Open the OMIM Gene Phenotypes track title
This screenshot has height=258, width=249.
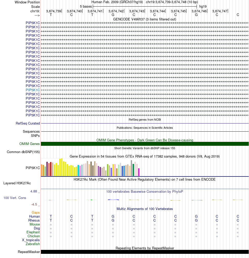point(145,140)
